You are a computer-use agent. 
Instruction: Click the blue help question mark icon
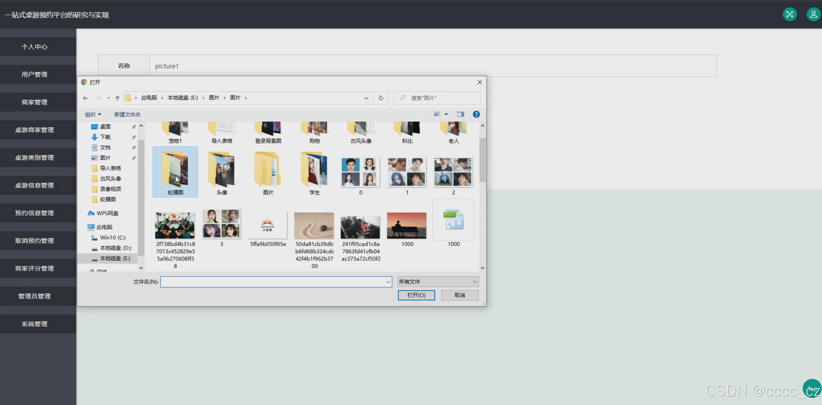pyautogui.click(x=476, y=114)
